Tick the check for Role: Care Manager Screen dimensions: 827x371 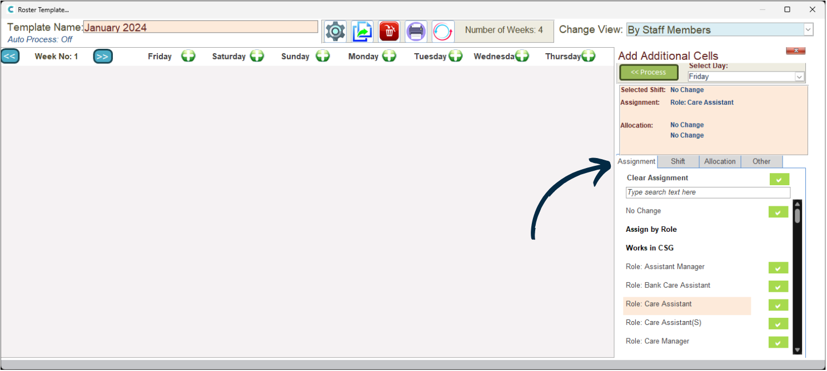pos(778,342)
